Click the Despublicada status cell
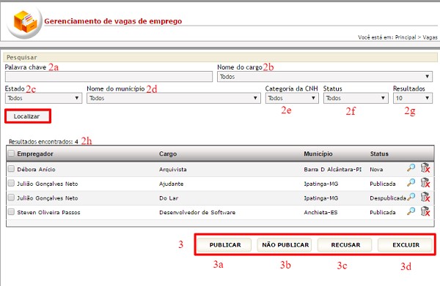440x286 pixels. pos(388,198)
